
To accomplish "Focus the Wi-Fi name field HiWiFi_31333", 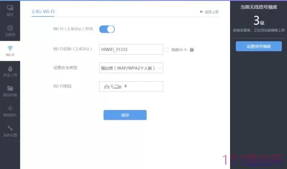I will coord(131,49).
